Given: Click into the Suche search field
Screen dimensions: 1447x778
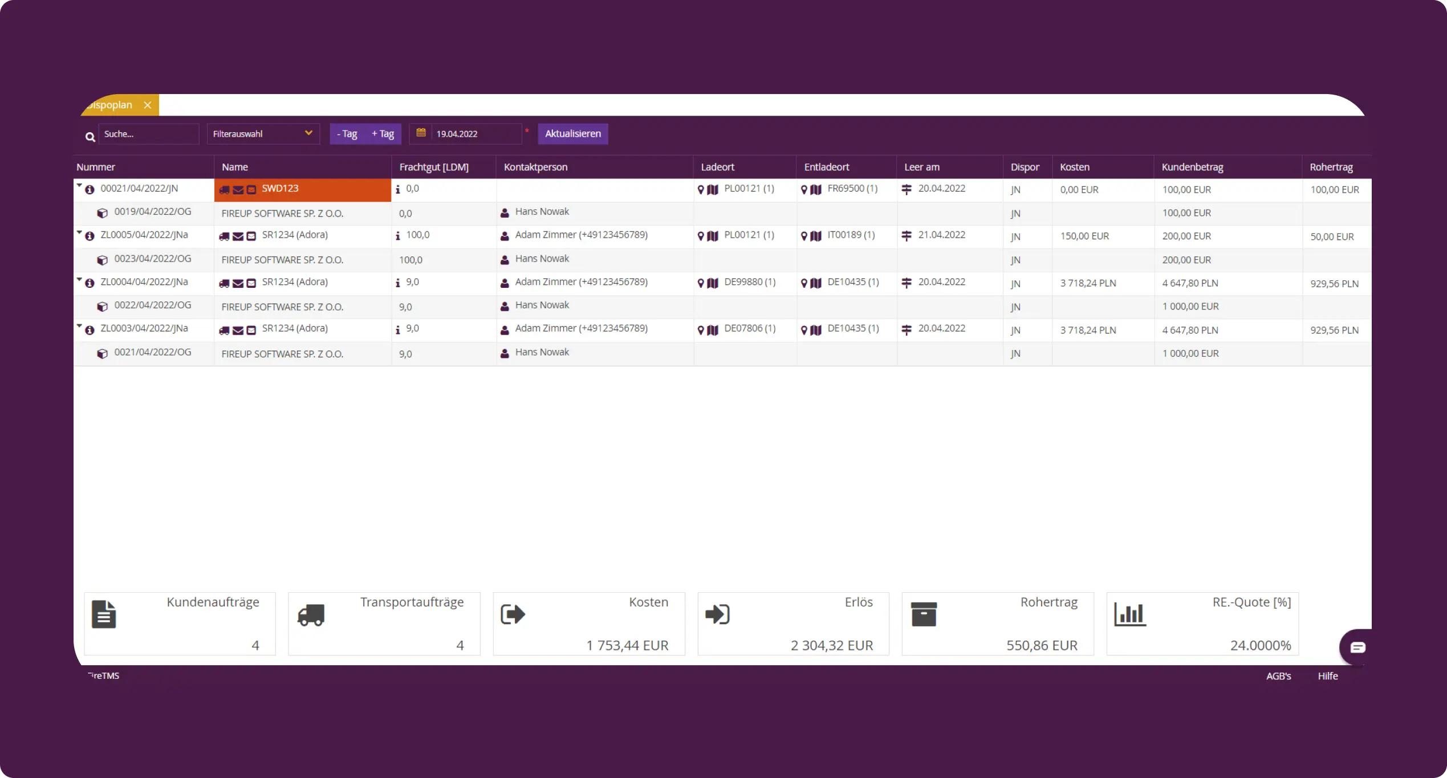Looking at the screenshot, I should click(148, 134).
